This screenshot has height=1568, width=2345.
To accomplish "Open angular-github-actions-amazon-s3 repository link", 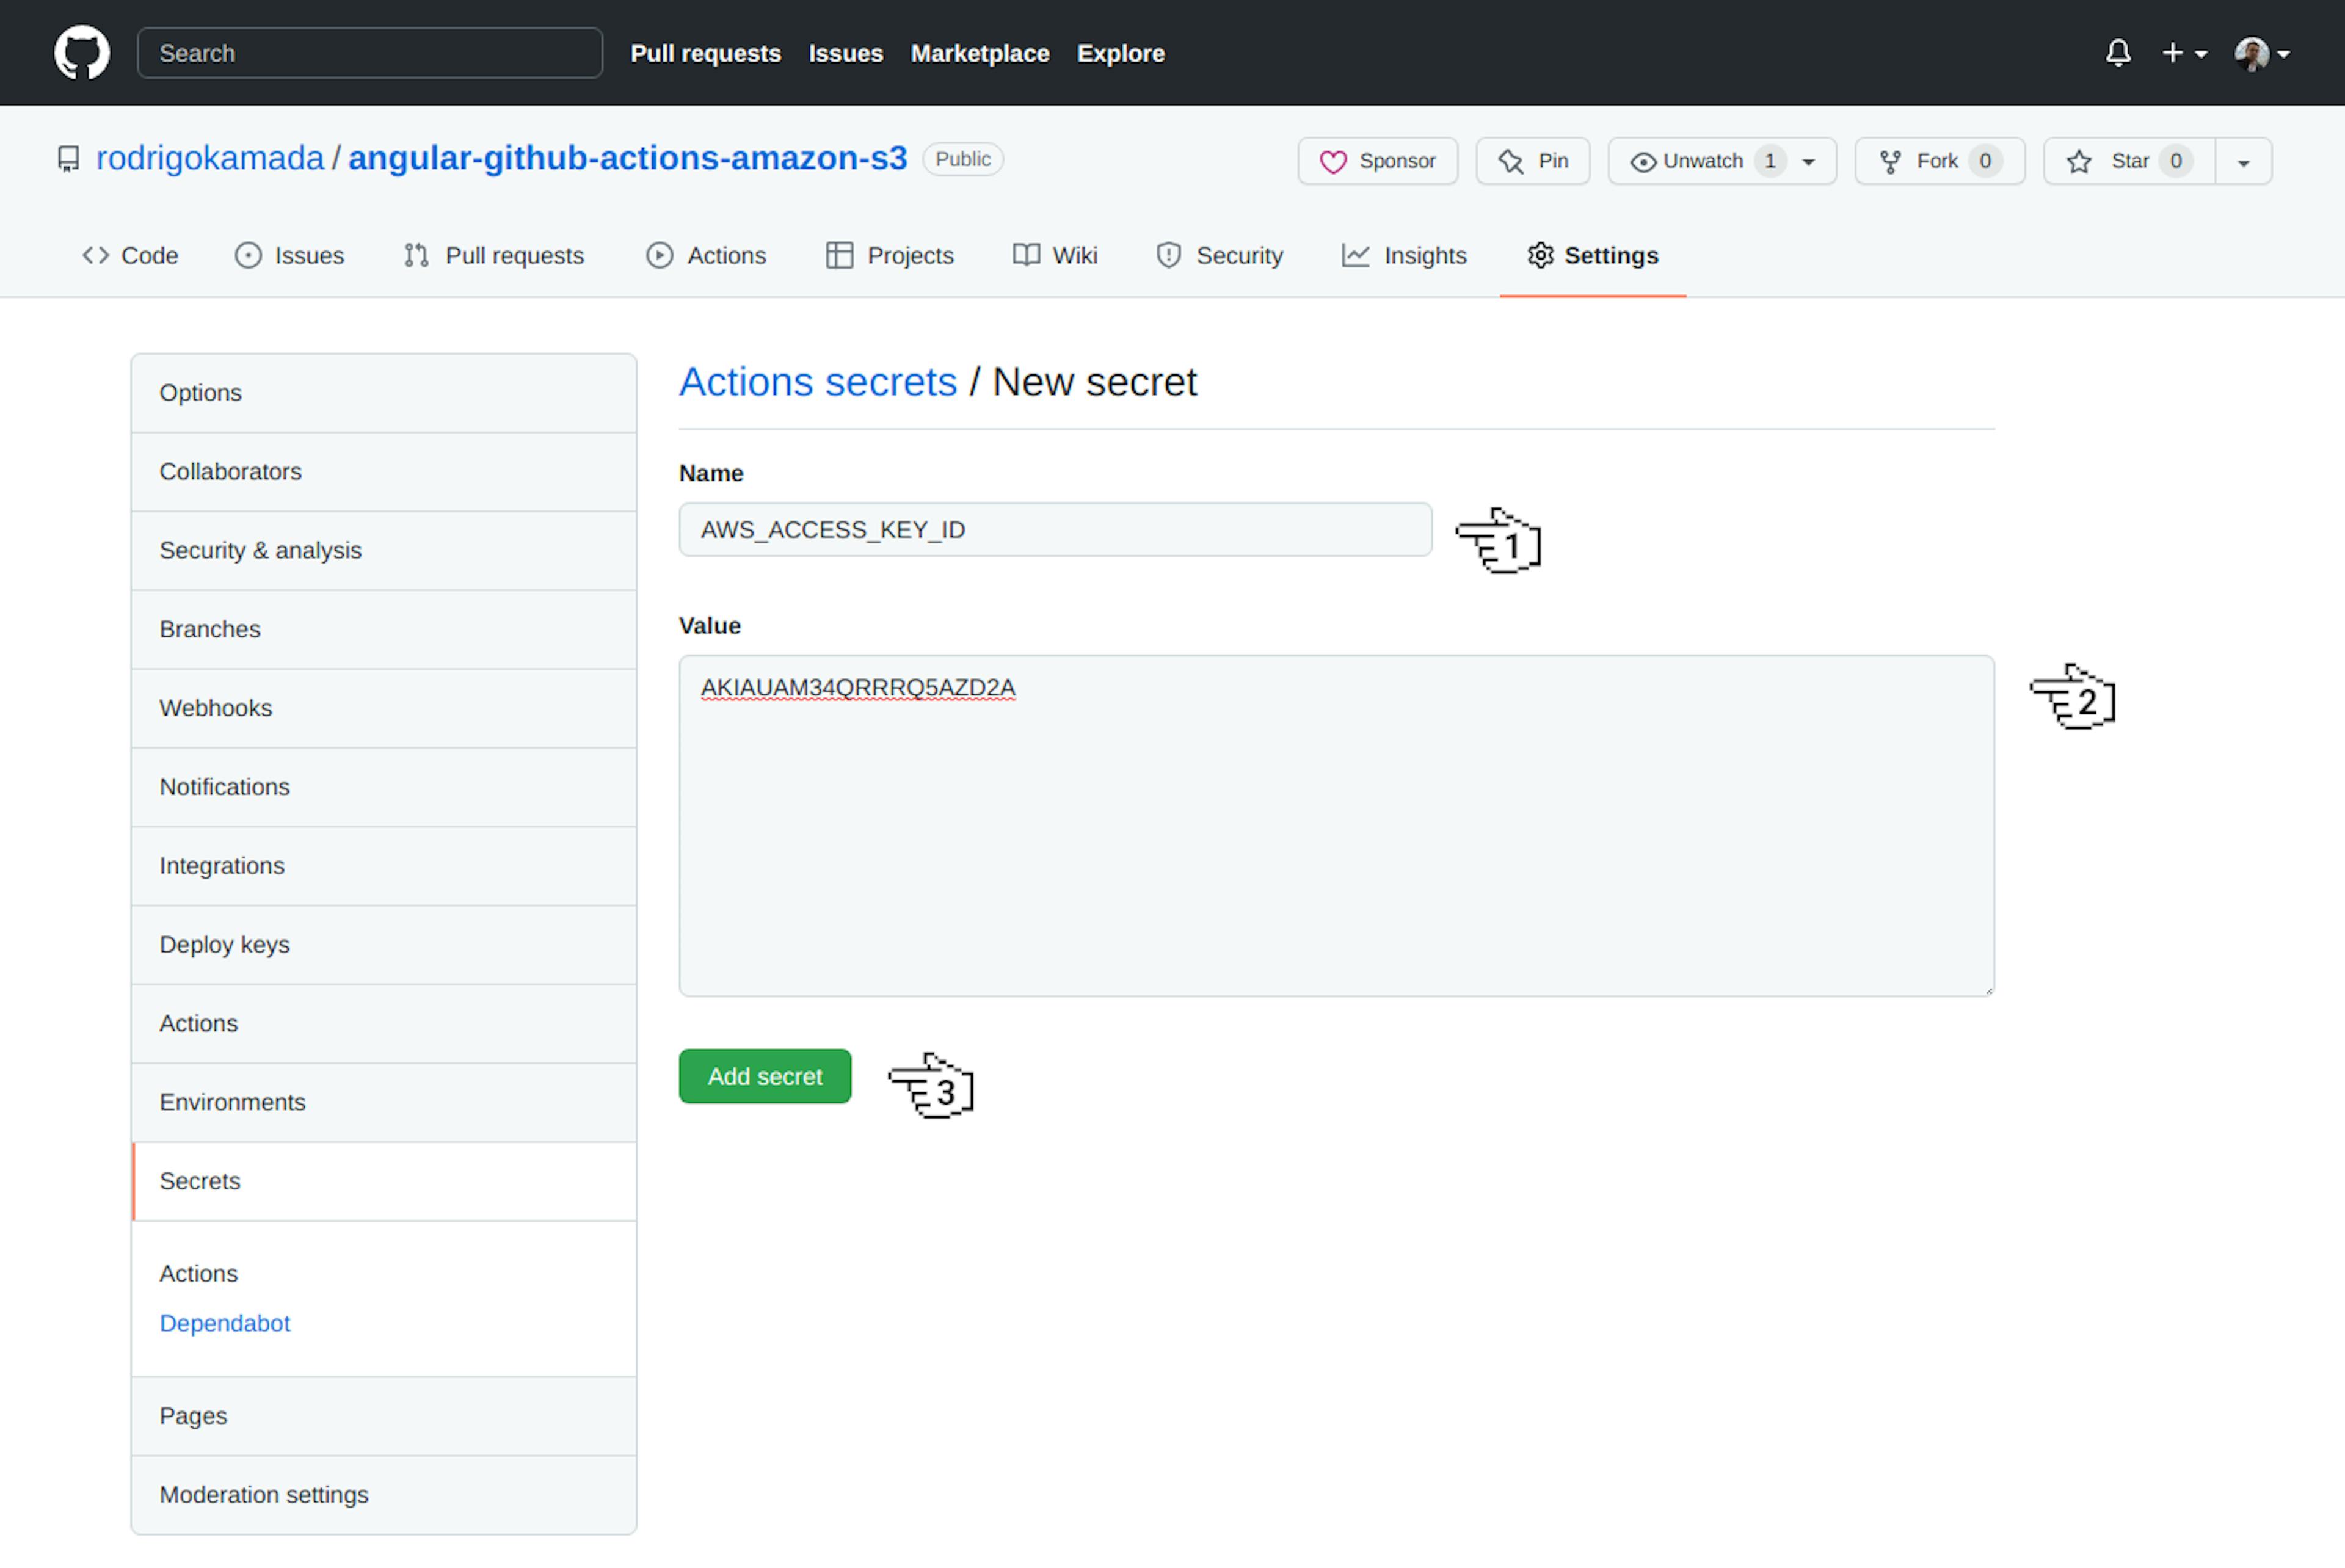I will pyautogui.click(x=628, y=159).
